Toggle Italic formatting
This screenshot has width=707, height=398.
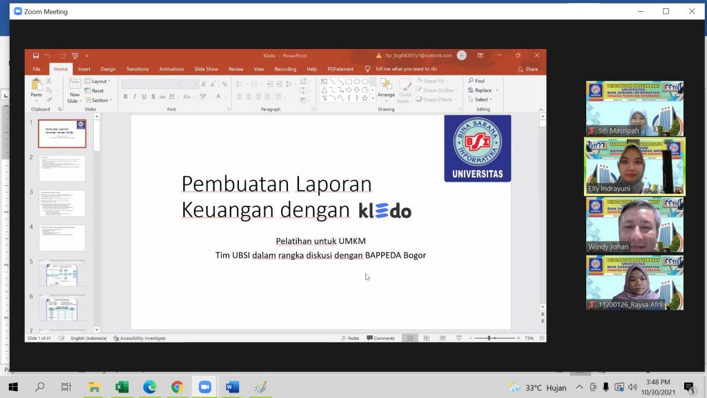(x=135, y=97)
